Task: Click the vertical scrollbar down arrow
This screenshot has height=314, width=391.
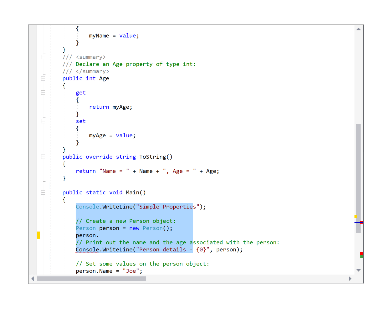Action: click(359, 270)
